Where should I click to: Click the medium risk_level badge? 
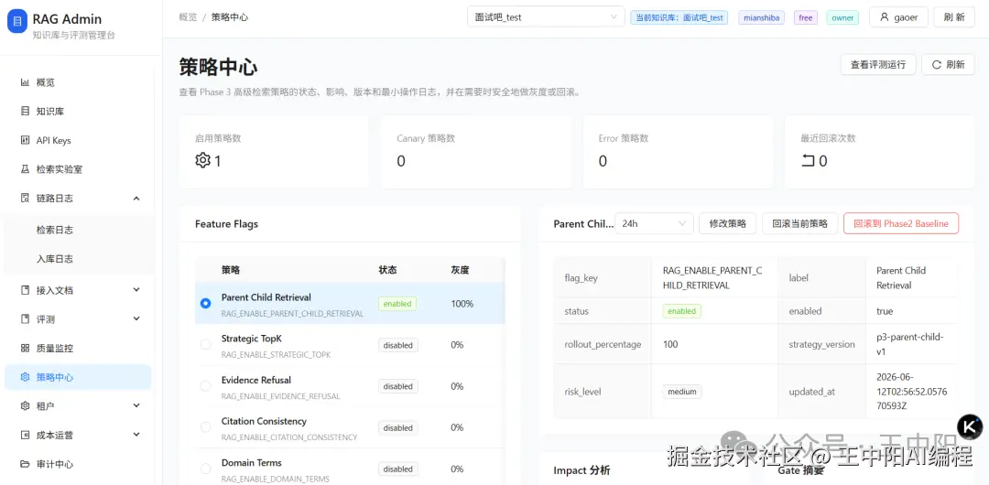[682, 392]
